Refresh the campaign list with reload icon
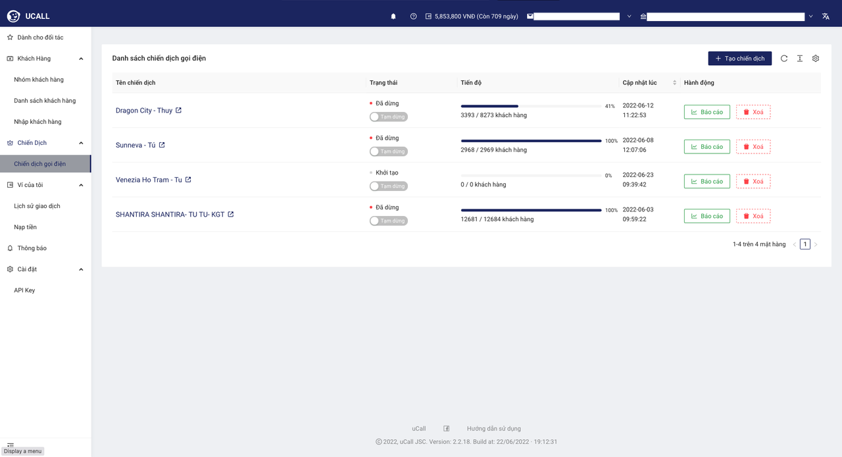This screenshot has height=457, width=842. pos(784,59)
